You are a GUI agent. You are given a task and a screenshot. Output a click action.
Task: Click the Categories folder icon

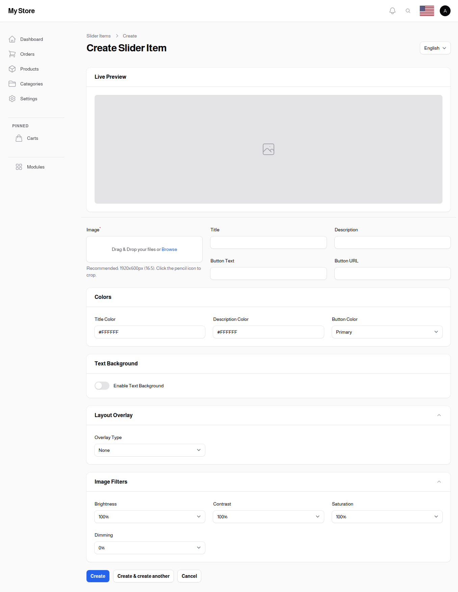coord(12,84)
